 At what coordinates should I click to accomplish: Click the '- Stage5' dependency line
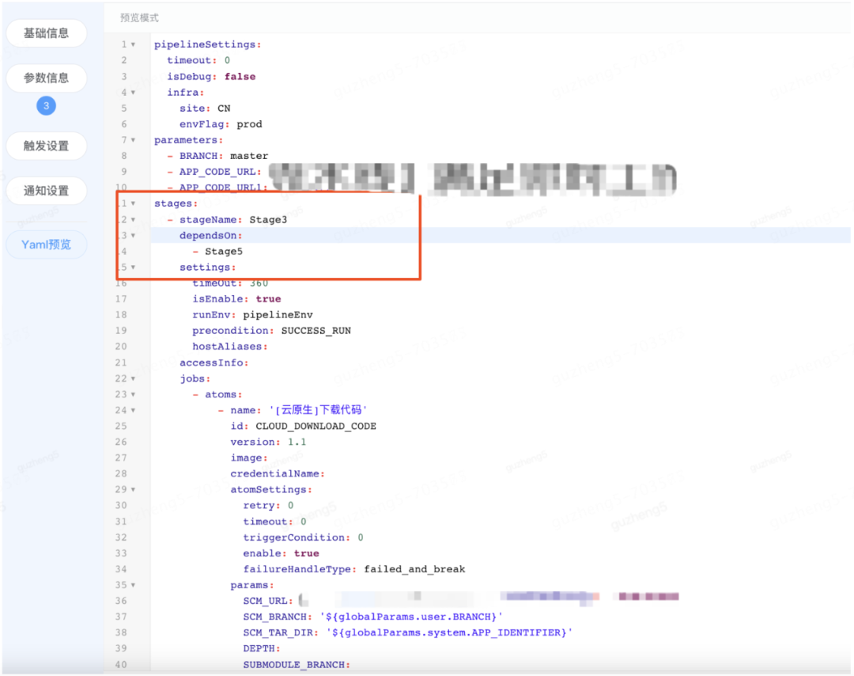pos(218,251)
